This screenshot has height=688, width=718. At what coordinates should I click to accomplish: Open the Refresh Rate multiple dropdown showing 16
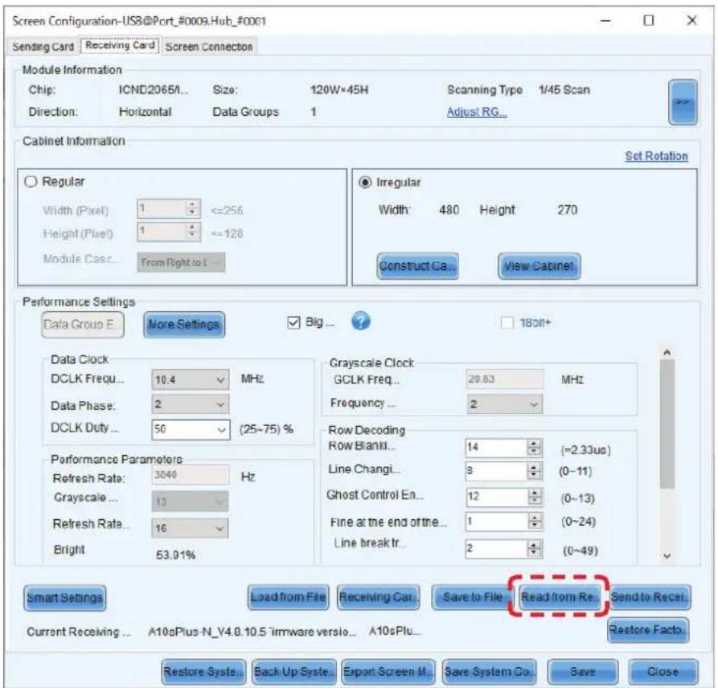190,528
